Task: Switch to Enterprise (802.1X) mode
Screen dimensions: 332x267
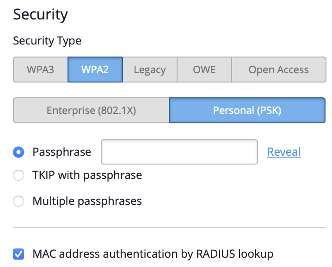Action: coord(91,110)
